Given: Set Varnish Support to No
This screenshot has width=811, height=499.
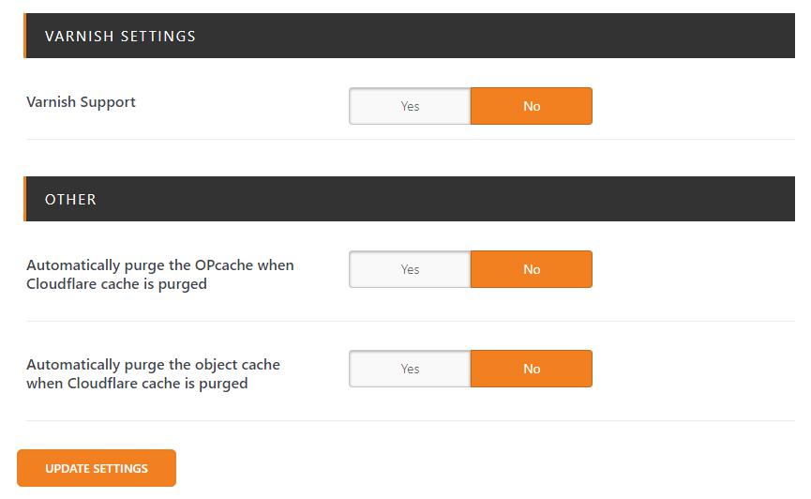Looking at the screenshot, I should point(531,106).
